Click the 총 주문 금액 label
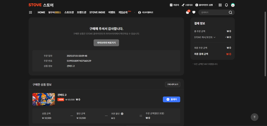The height and width of the screenshot is (126, 267). 199,31
